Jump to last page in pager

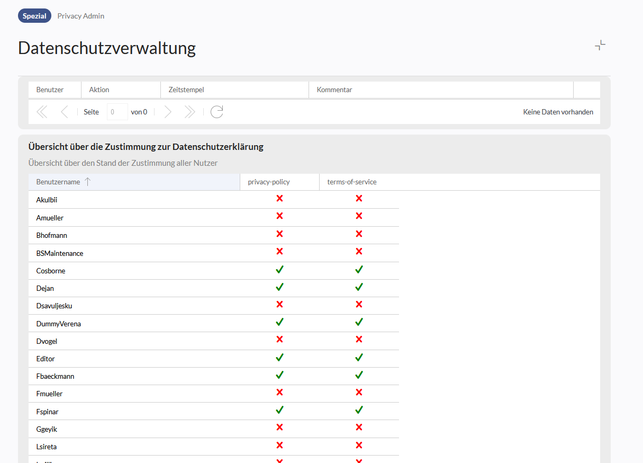pos(189,112)
